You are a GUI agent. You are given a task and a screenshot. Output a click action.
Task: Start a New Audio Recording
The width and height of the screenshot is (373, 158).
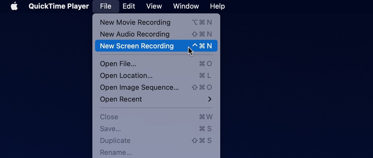[135, 34]
